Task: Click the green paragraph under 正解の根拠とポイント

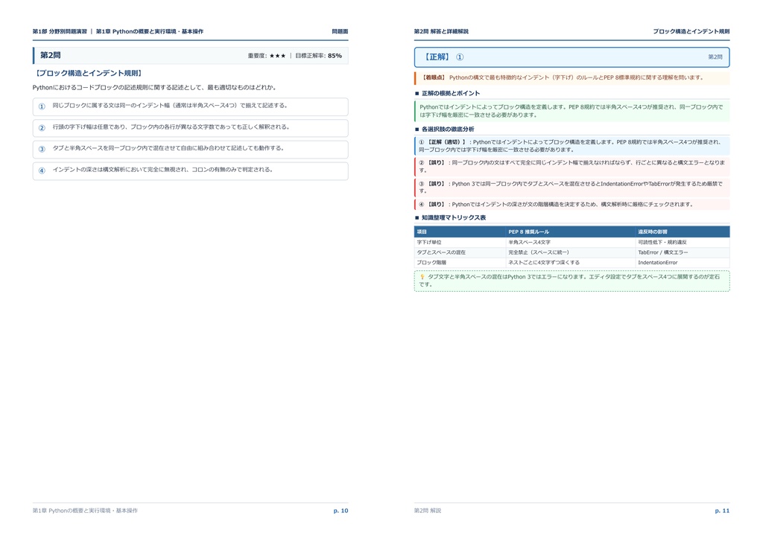Action: point(572,111)
